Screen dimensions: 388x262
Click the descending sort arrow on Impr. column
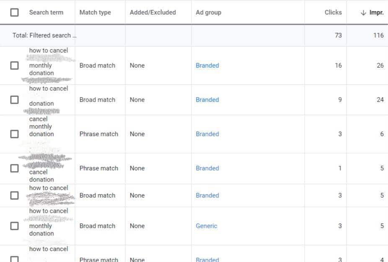click(362, 12)
